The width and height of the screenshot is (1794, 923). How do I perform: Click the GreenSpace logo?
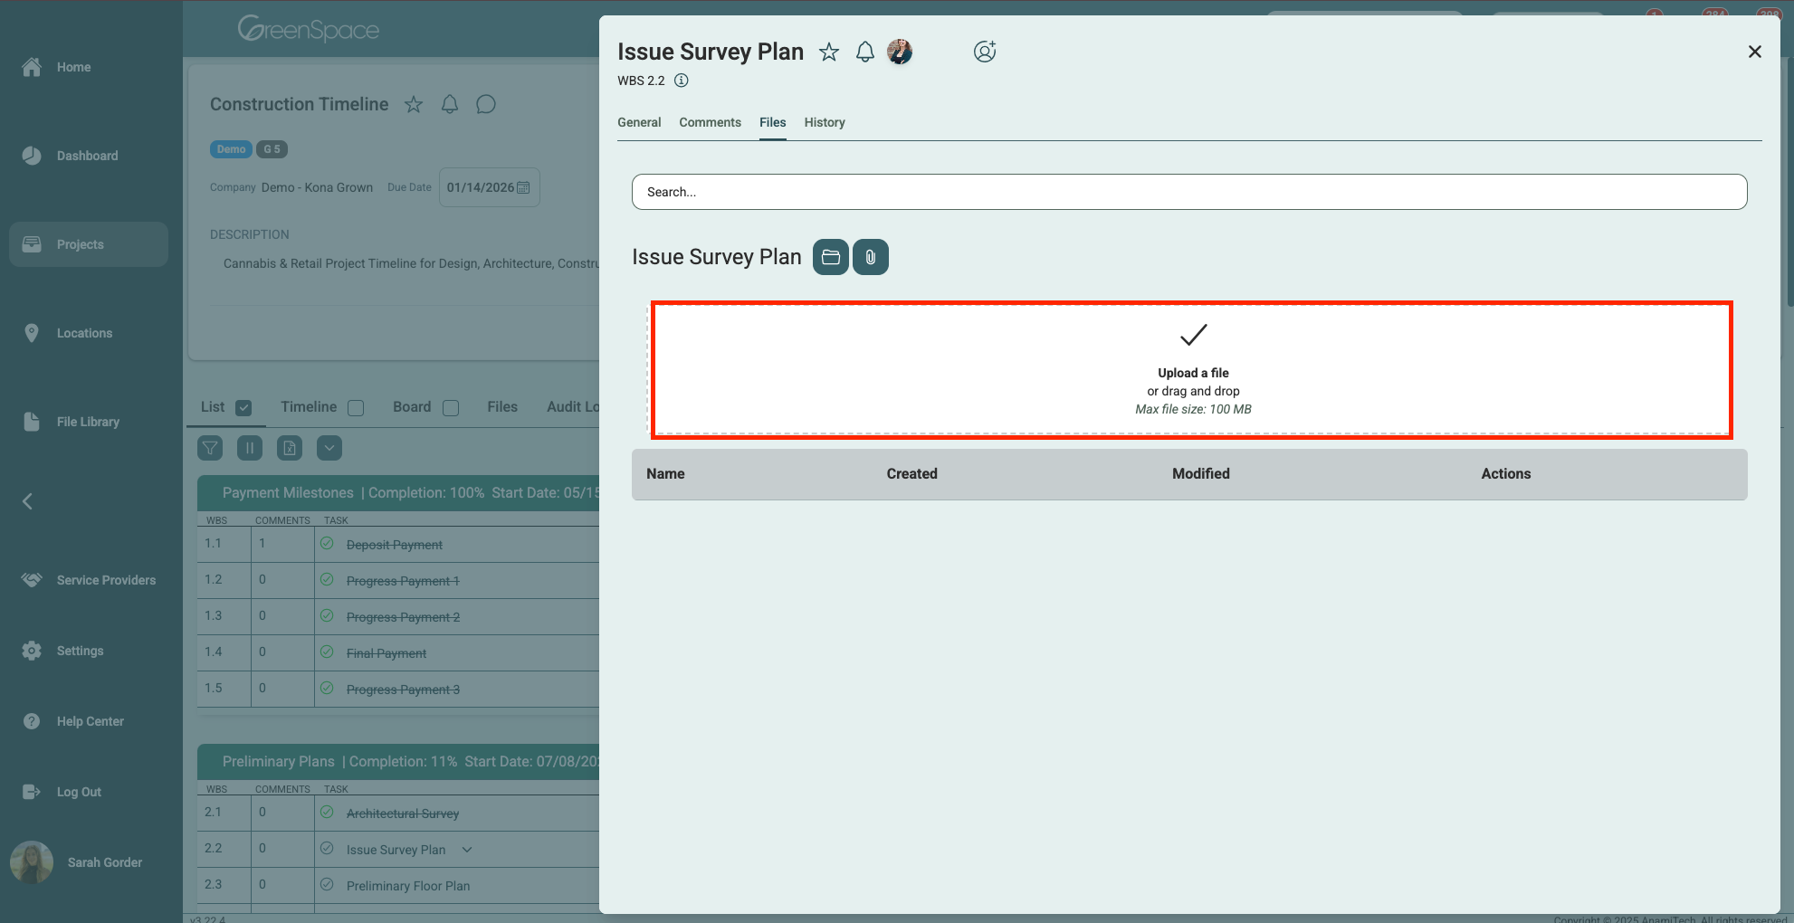[x=308, y=30]
